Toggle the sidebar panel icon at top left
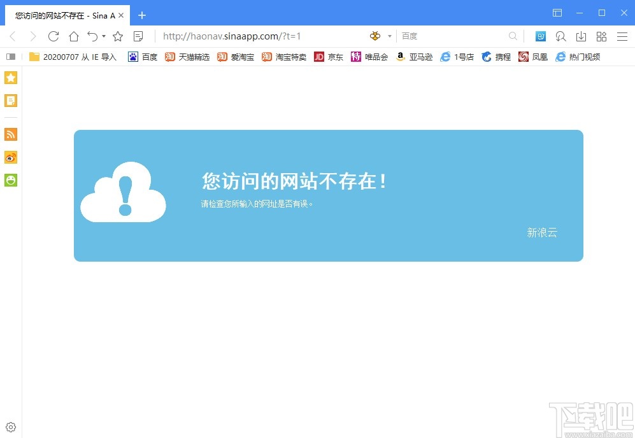The width and height of the screenshot is (635, 438). click(x=10, y=56)
